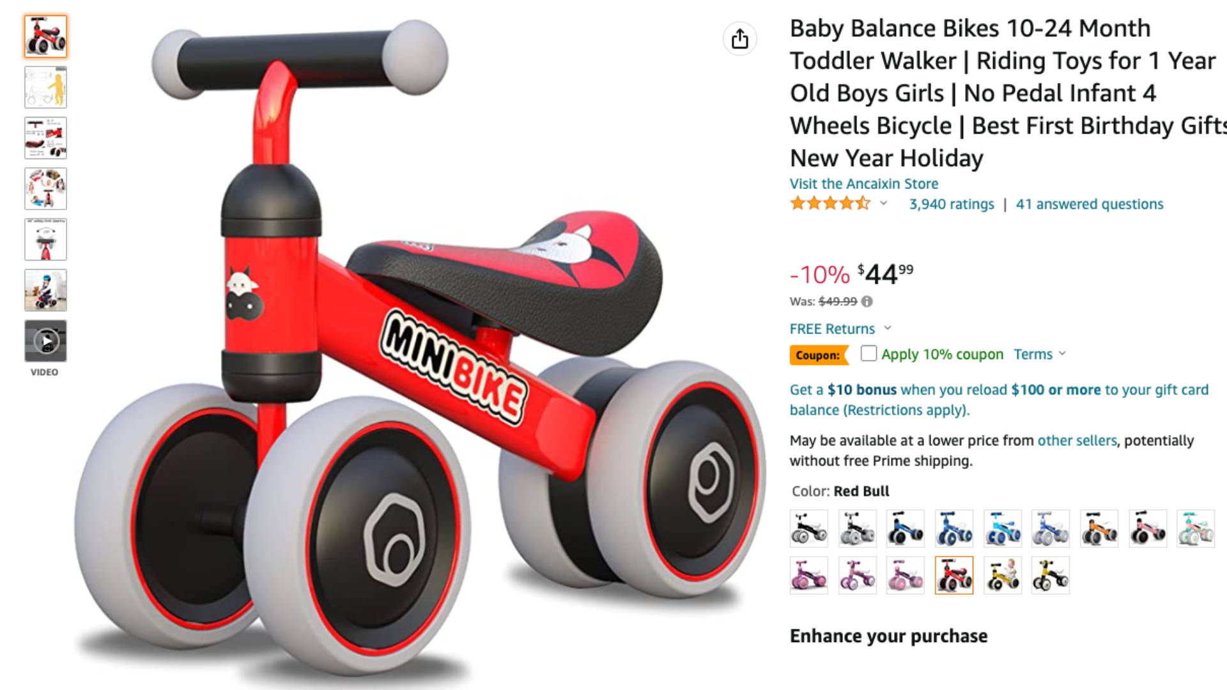The width and height of the screenshot is (1227, 690).
Task: Open the star rating breakdown chevron
Action: [x=884, y=203]
